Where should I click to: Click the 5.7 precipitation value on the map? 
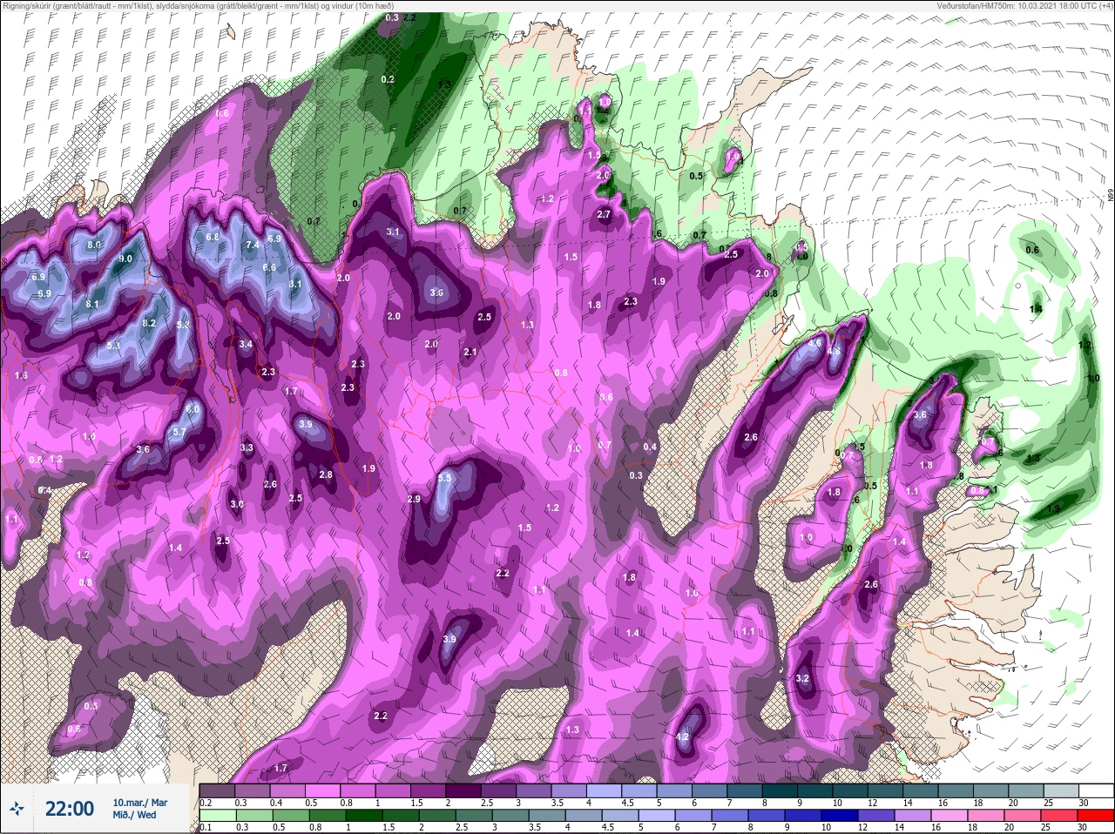tap(179, 432)
